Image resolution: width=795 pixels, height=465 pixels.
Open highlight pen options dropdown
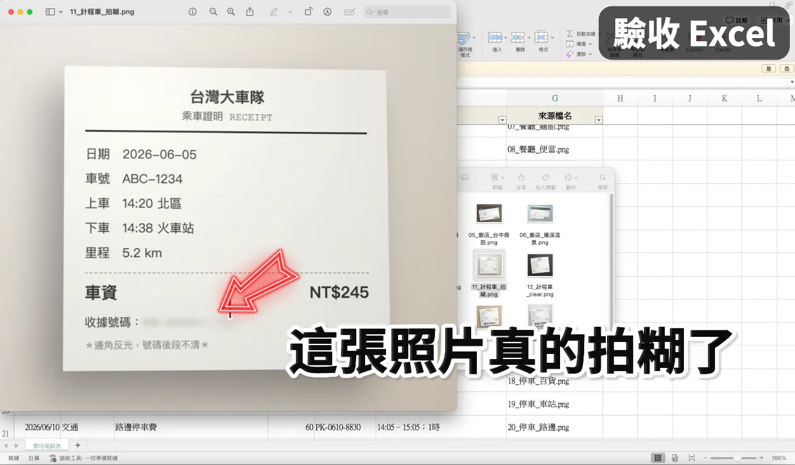(x=290, y=12)
